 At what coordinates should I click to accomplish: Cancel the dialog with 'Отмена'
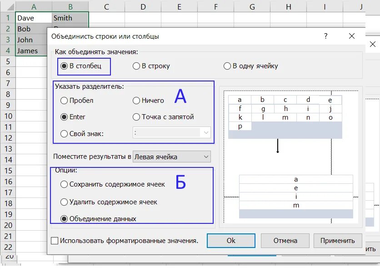tap(285, 241)
